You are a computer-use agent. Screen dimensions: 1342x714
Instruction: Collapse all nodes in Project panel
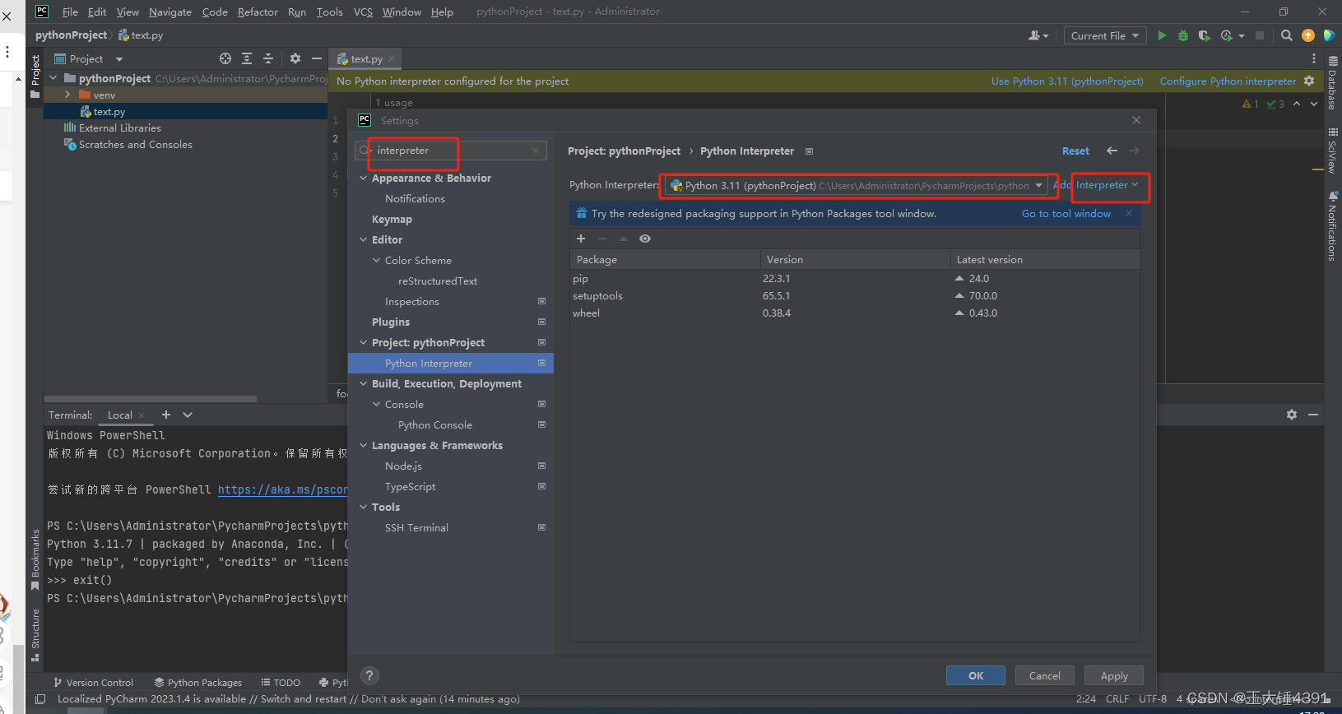coord(268,58)
